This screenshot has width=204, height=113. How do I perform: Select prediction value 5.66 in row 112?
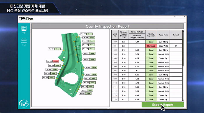click(137, 91)
